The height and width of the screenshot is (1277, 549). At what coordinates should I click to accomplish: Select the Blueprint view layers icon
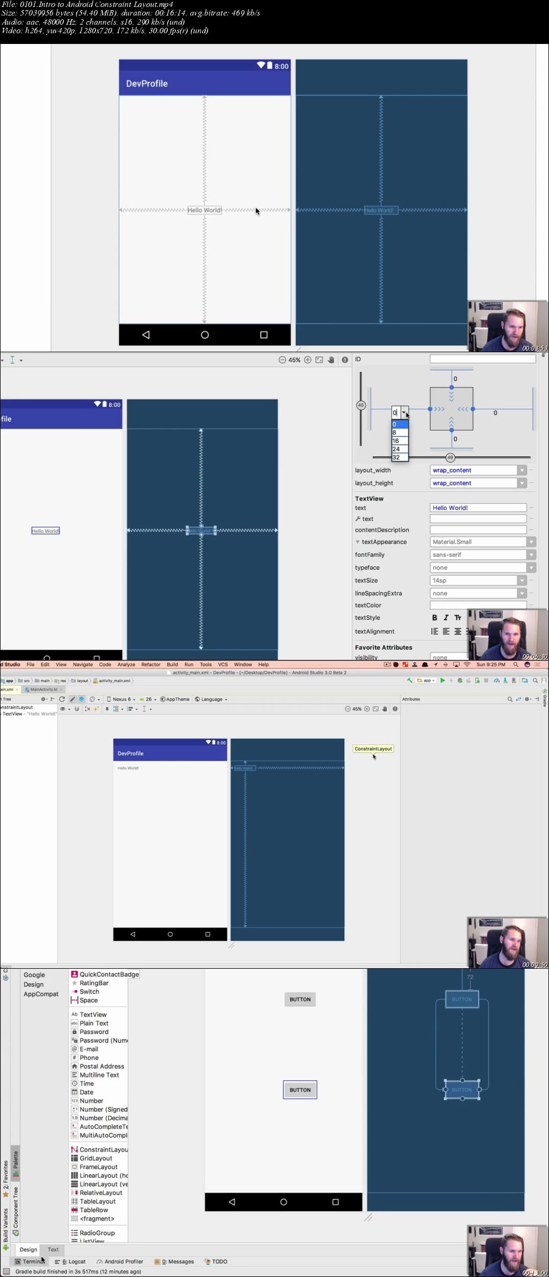click(81, 699)
